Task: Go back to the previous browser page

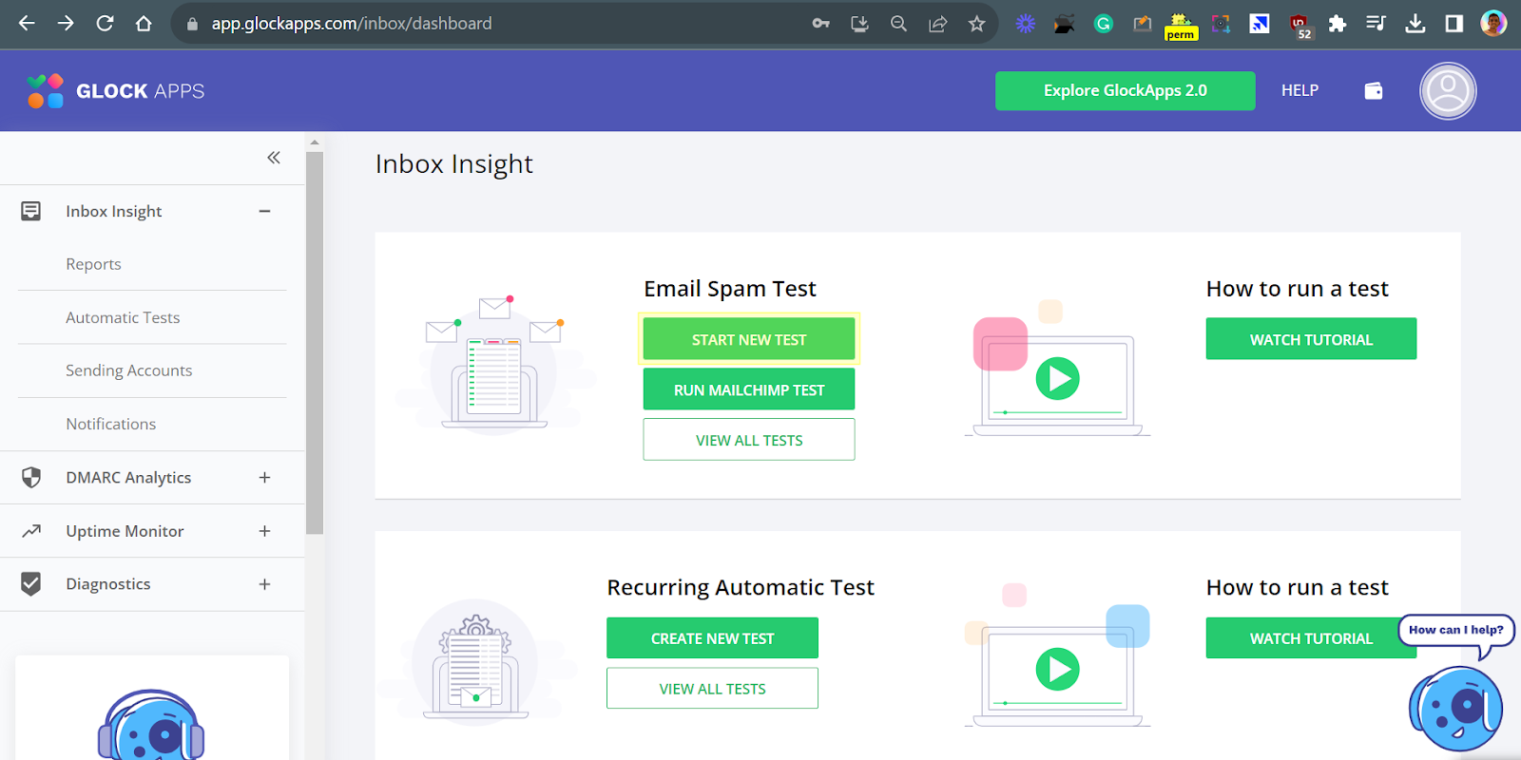Action: (27, 23)
